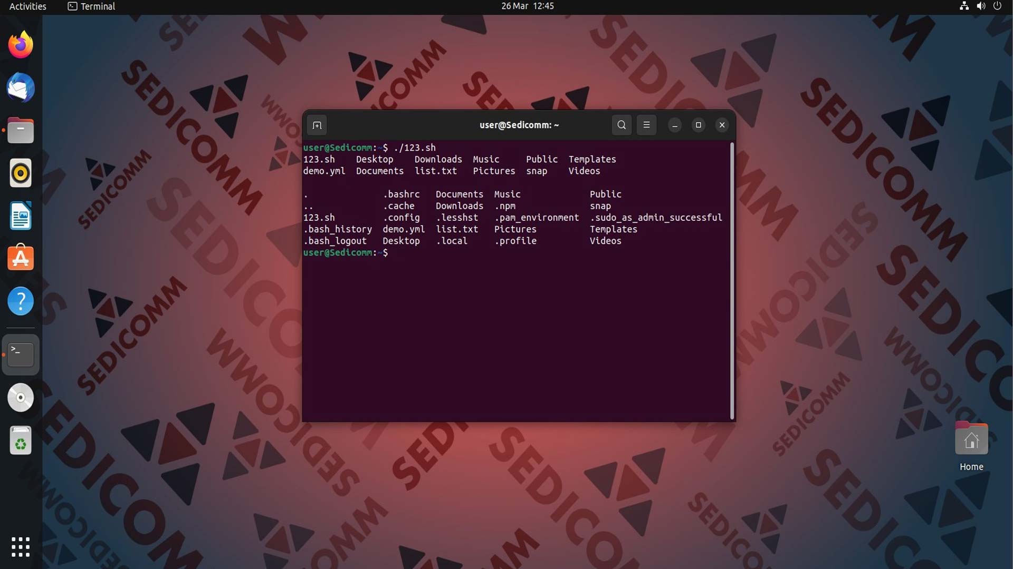Open the Home folder desktop icon
Viewport: 1013px width, 569px height.
tap(971, 447)
